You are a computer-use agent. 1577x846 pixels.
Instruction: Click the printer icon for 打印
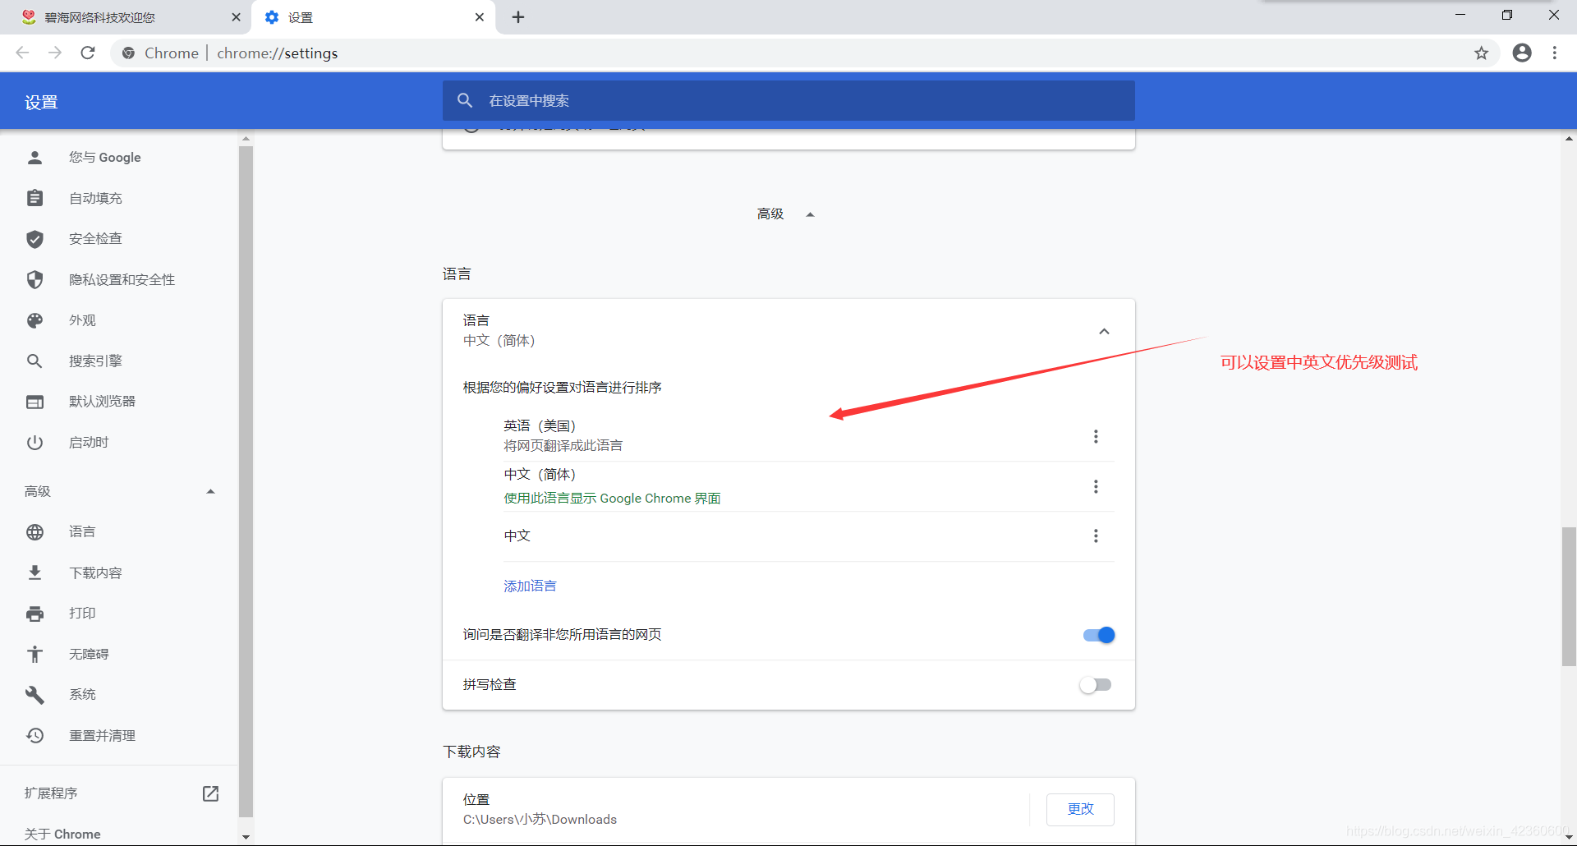[34, 614]
